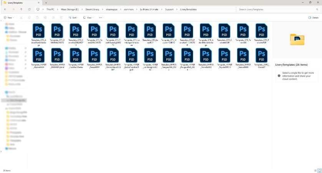The height and width of the screenshot is (173, 322).
Task: Select the Template_LMP2_Oreca07 PSD file
Action: [262, 56]
